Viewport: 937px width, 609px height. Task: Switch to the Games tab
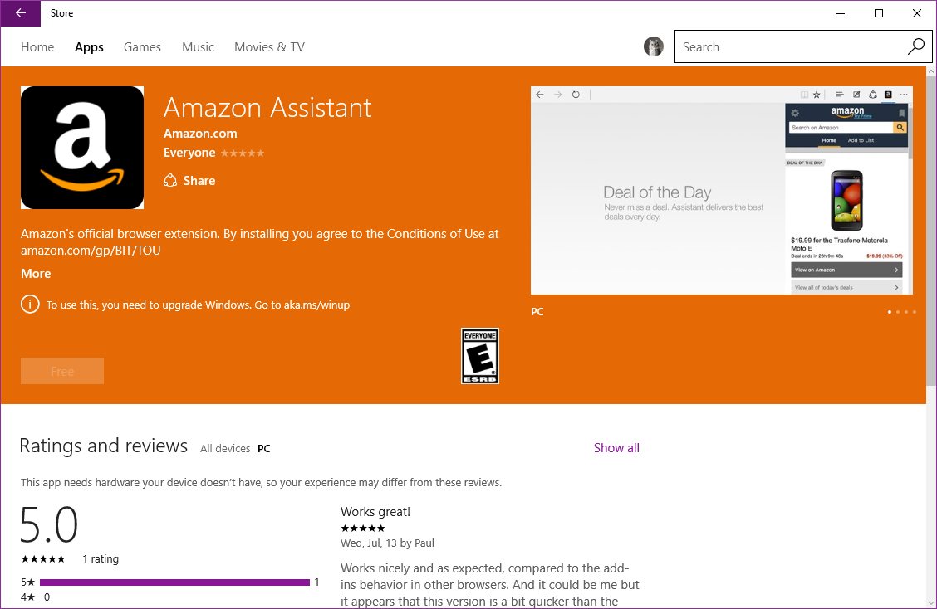(142, 47)
